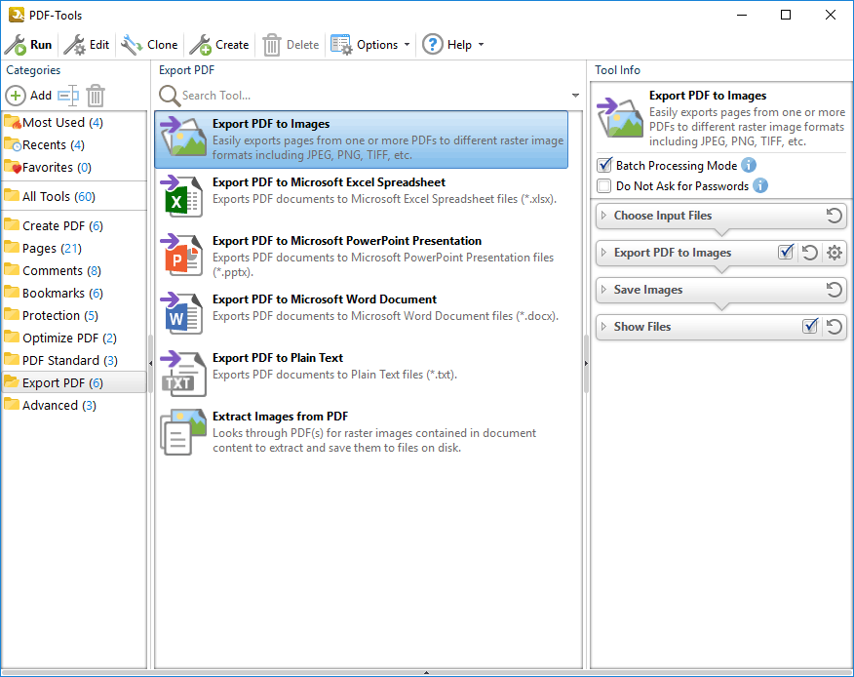Click the Create tool icon
This screenshot has height=677, width=854.
201,45
